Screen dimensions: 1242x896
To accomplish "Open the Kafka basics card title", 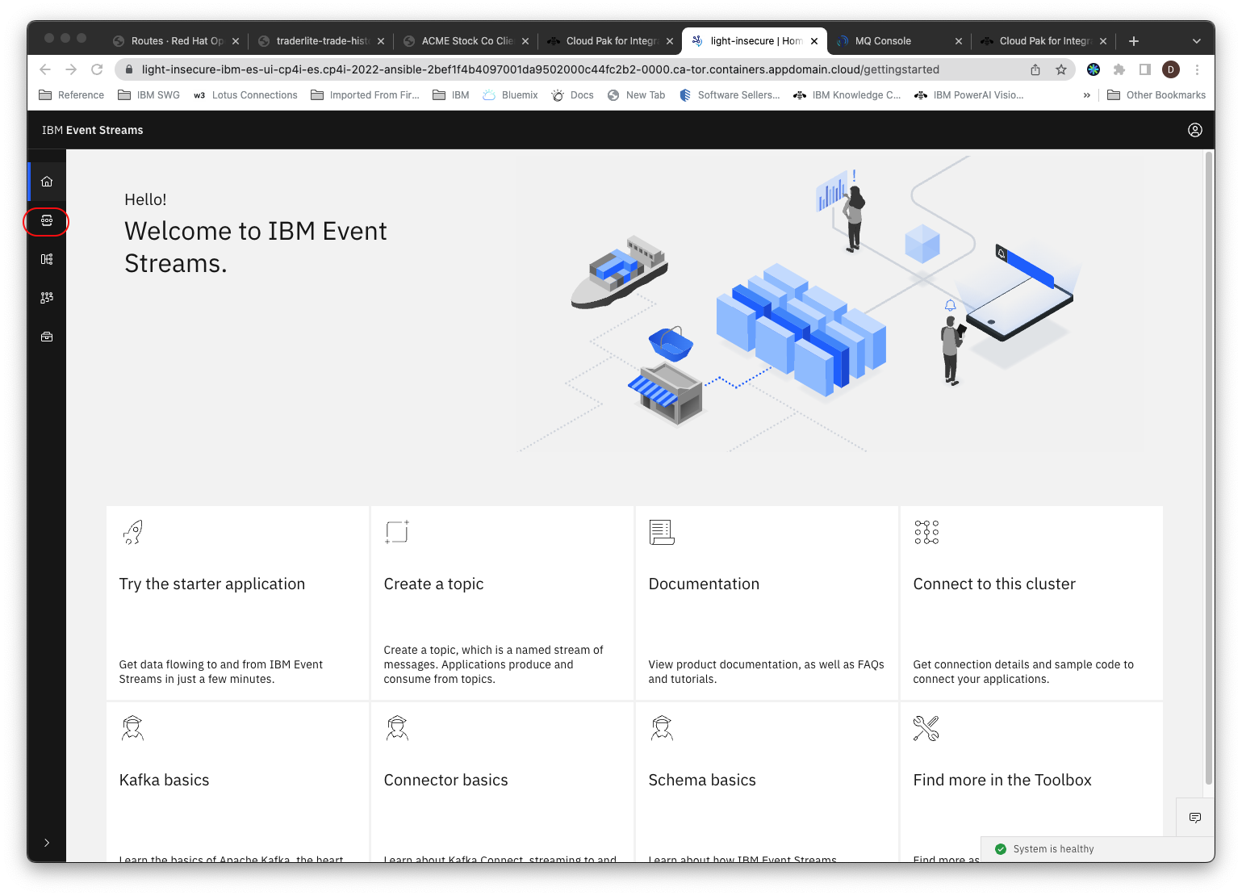I will pyautogui.click(x=164, y=780).
